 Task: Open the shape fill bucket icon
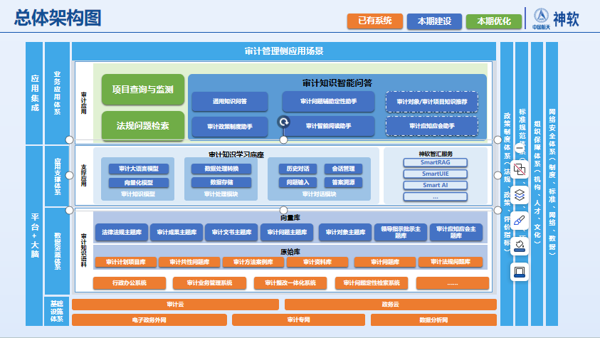[520, 246]
